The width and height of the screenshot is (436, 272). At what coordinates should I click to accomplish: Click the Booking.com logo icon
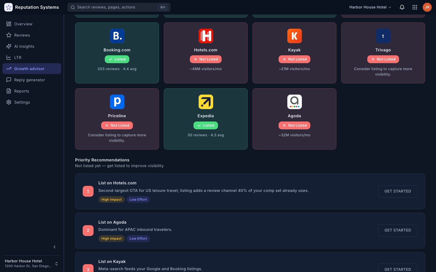(x=117, y=36)
